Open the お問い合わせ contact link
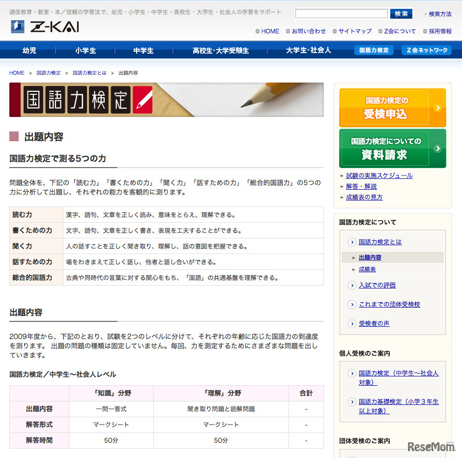The image size is (462, 458). [x=309, y=31]
